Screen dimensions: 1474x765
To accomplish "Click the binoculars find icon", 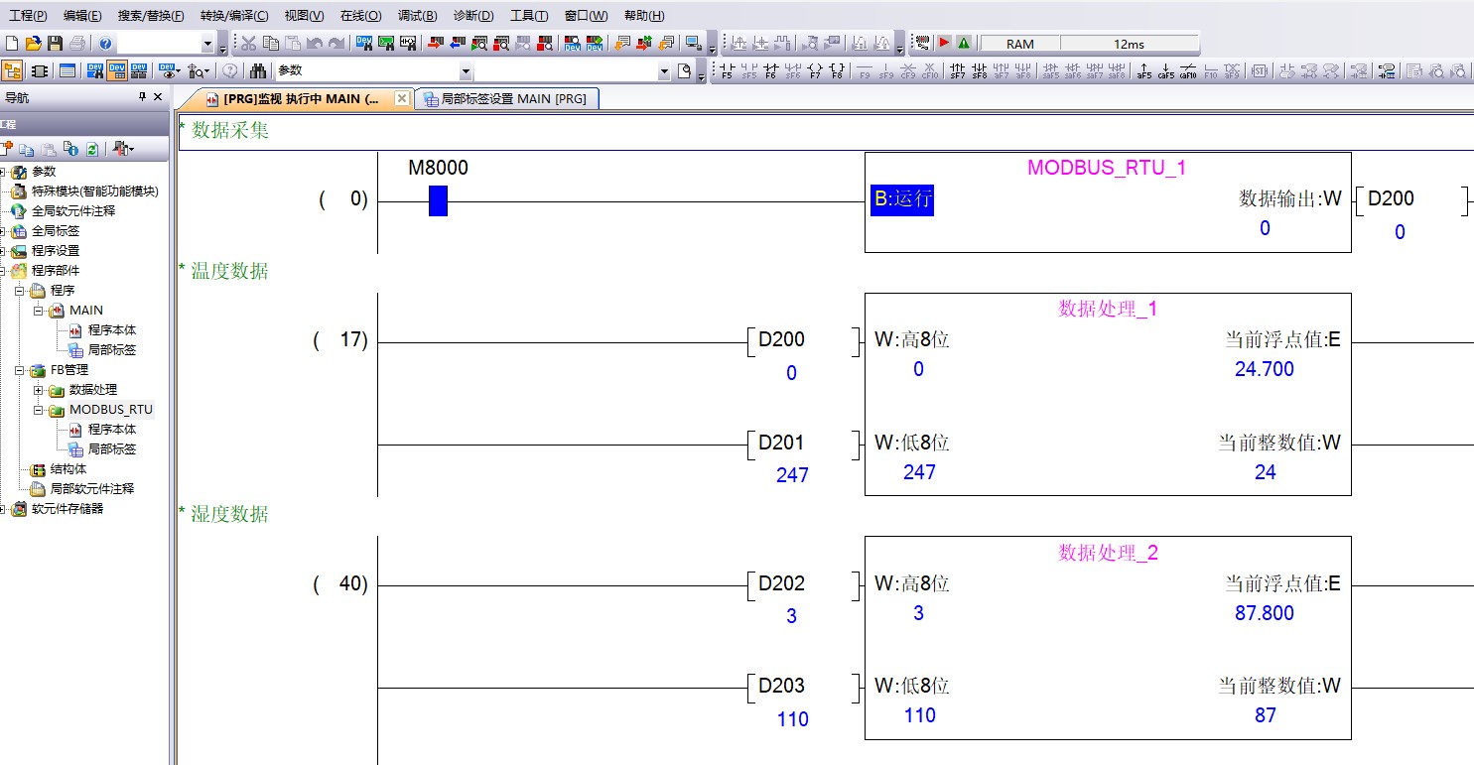I will [x=258, y=71].
